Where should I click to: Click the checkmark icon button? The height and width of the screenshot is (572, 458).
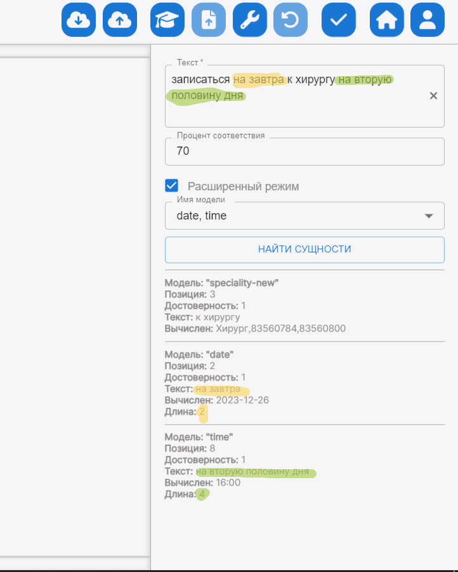pyautogui.click(x=339, y=20)
